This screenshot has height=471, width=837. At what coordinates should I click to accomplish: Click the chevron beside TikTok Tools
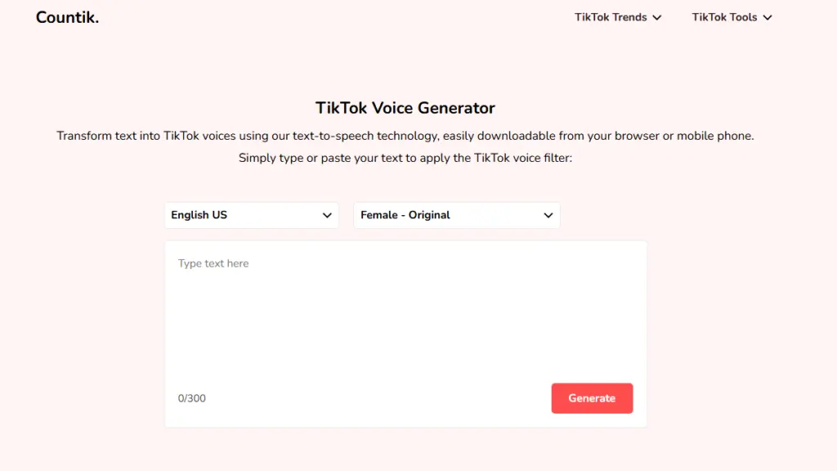pyautogui.click(x=767, y=16)
